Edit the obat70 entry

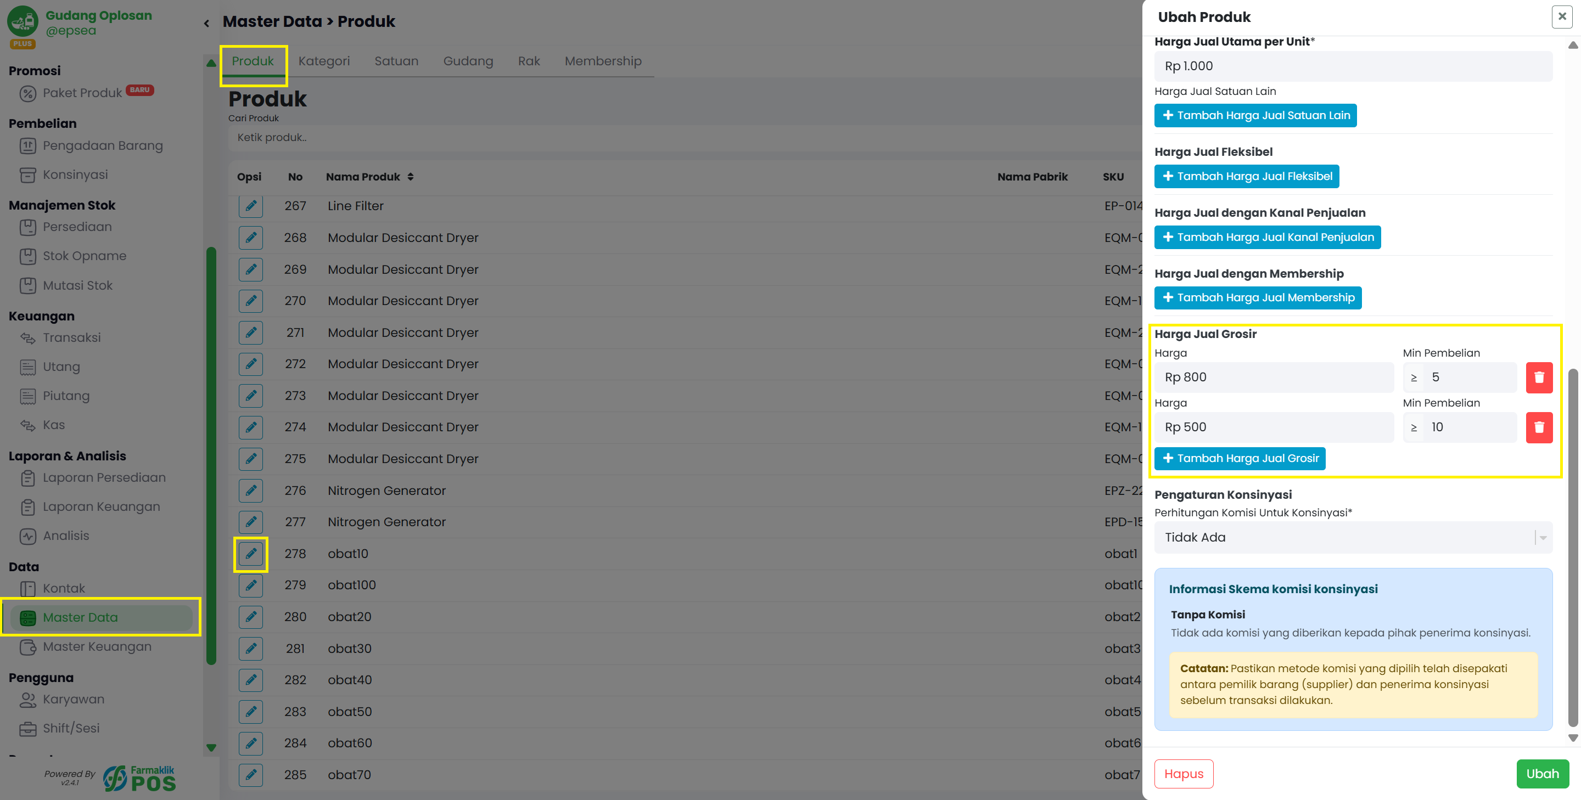250,775
